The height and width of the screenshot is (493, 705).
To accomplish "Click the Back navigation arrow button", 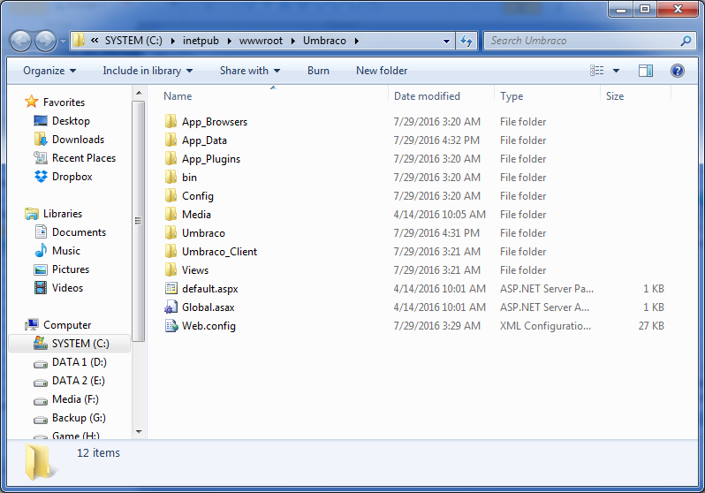I will coord(21,41).
